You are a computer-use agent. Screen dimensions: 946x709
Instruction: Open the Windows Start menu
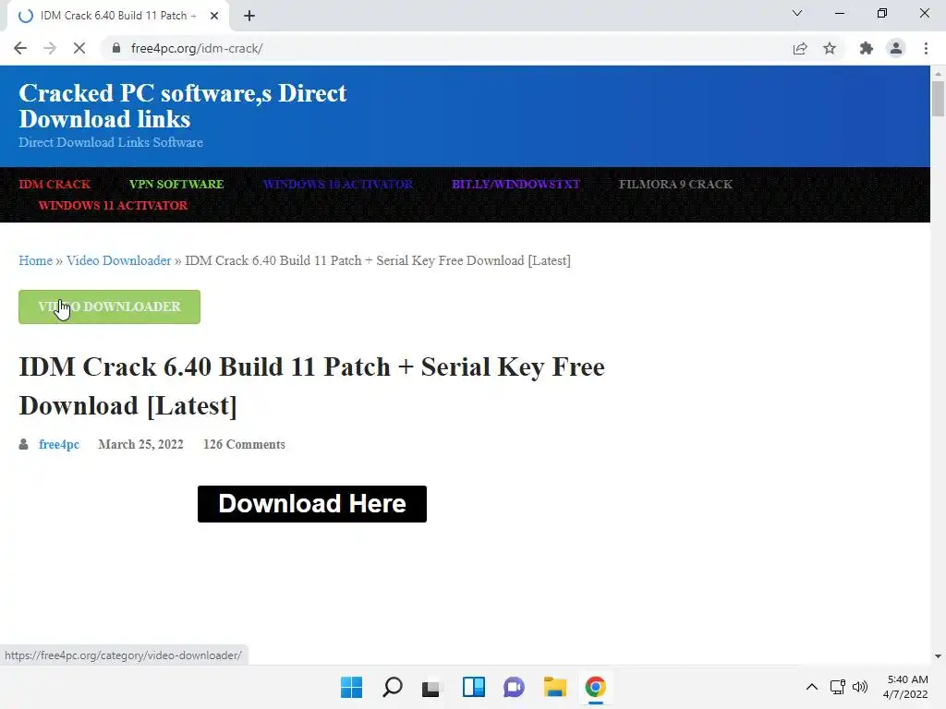click(351, 687)
